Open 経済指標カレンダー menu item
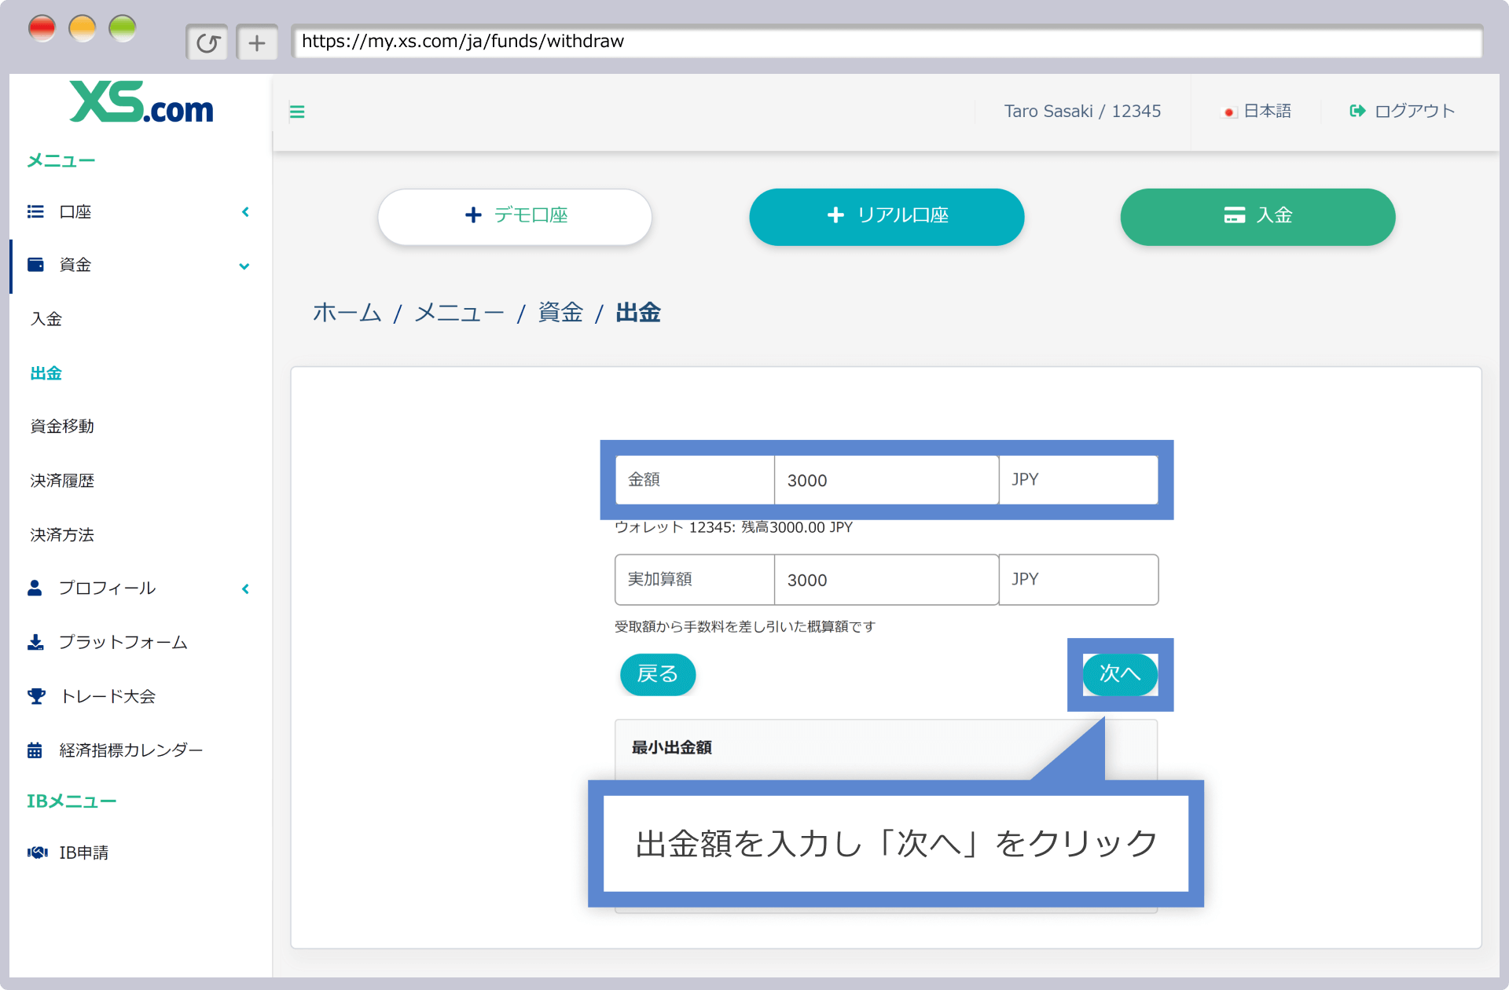Viewport: 1509px width, 990px height. [131, 750]
